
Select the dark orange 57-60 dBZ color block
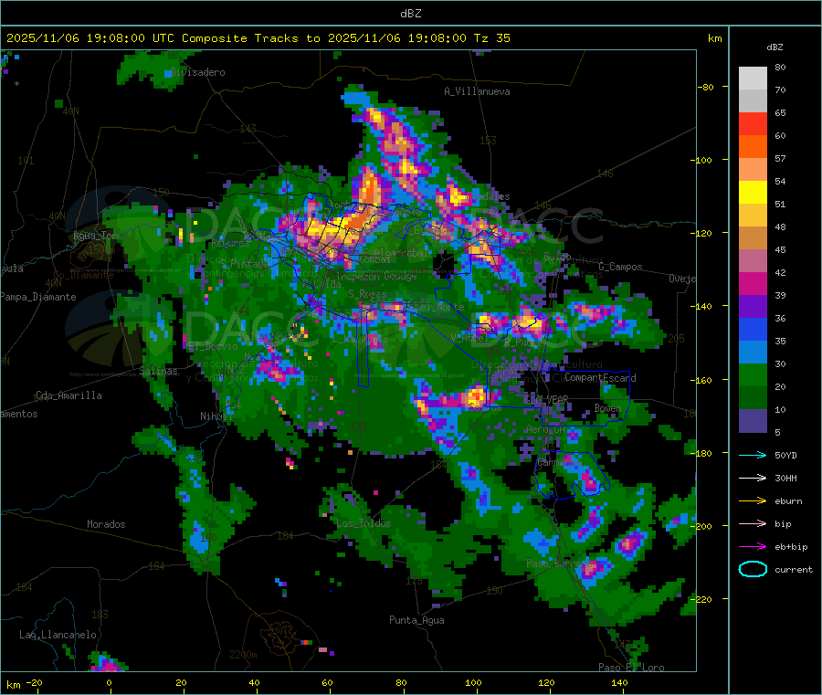(753, 146)
